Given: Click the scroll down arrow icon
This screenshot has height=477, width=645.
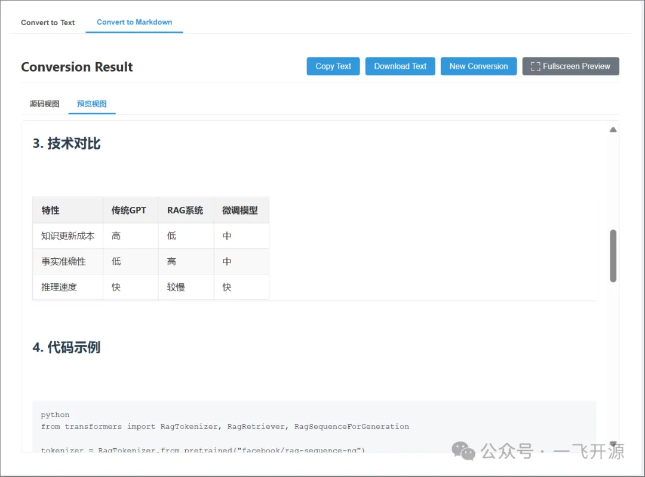Looking at the screenshot, I should (613, 444).
